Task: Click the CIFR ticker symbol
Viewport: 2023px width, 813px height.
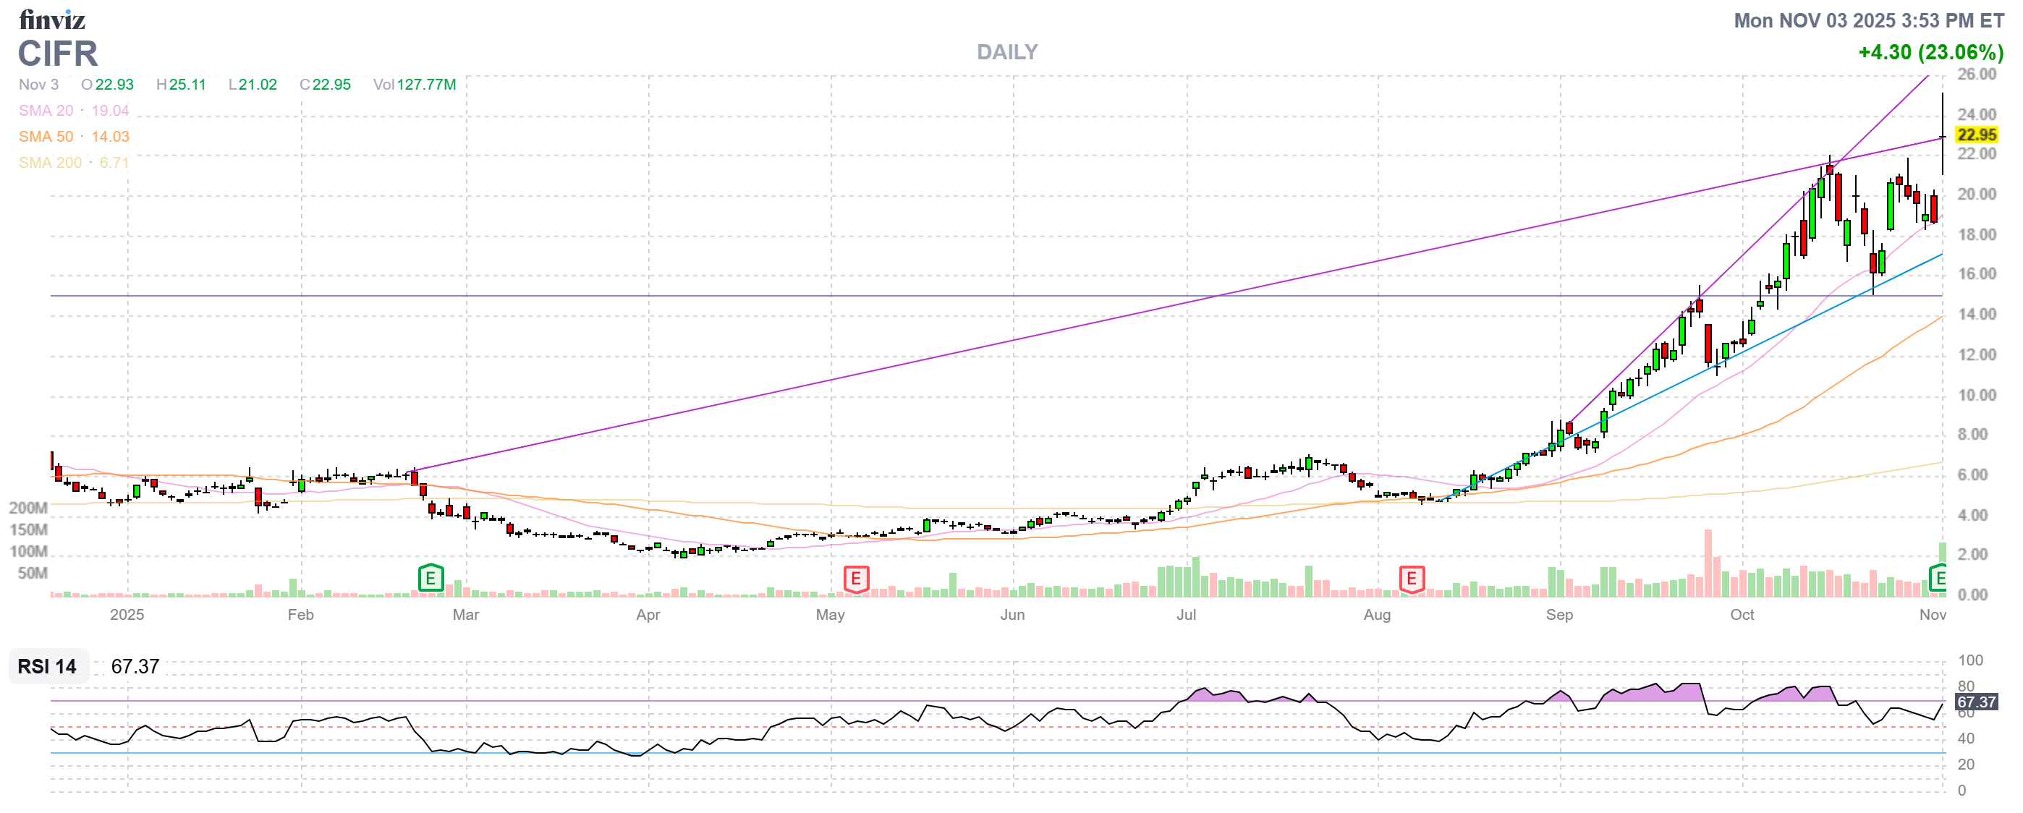Action: (58, 54)
